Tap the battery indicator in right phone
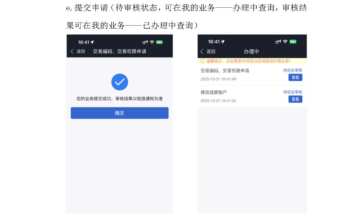The height and width of the screenshot is (219, 362). 293,42
